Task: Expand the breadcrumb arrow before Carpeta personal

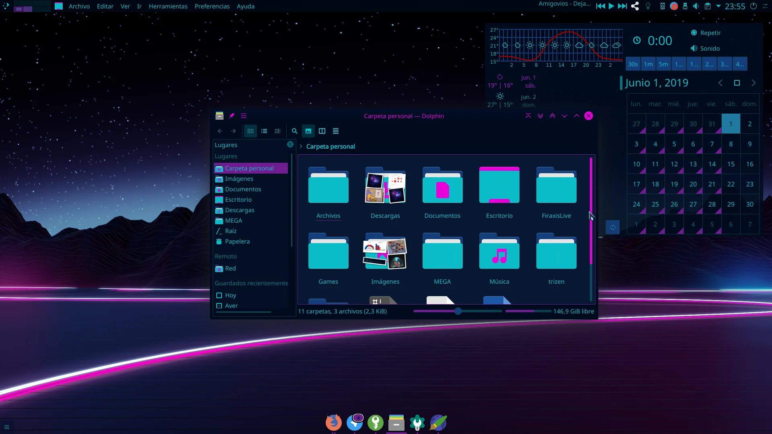Action: tap(301, 146)
